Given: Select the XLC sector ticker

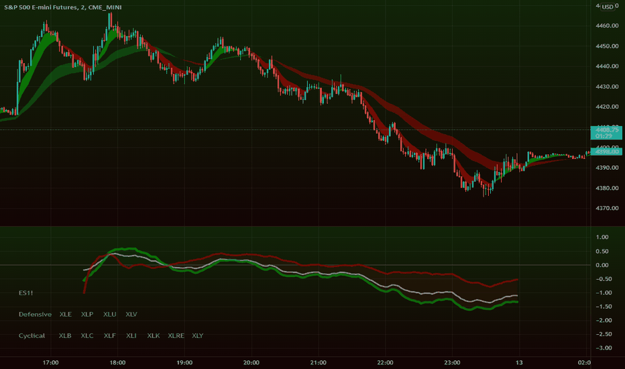Looking at the screenshot, I should click(x=87, y=336).
